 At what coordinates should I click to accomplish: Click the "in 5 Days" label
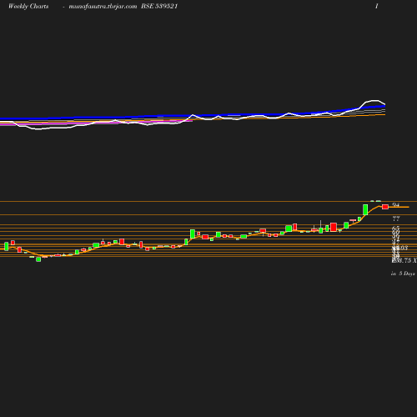(x=403, y=274)
